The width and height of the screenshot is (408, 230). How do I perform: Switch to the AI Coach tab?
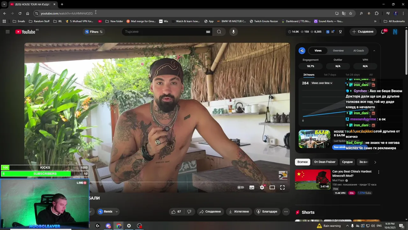tap(358, 50)
